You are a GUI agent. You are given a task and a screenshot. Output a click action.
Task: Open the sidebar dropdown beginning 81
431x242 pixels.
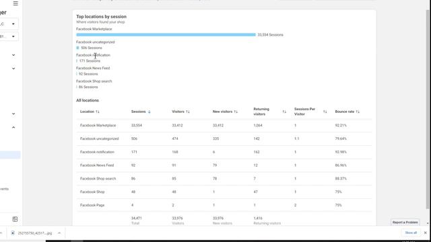pos(8,36)
